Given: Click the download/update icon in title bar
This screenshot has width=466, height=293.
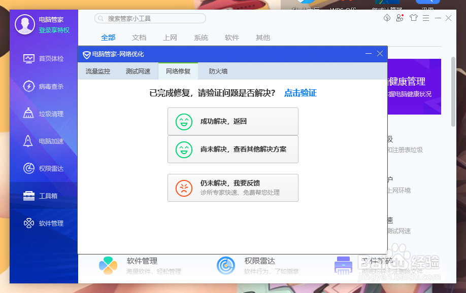Looking at the screenshot, I should pos(387,18).
